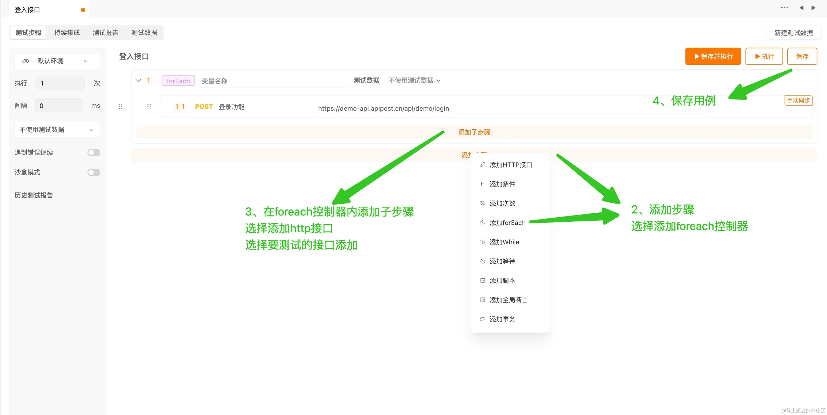Click the 添加子步骤 link
This screenshot has height=415, width=827.
(474, 132)
